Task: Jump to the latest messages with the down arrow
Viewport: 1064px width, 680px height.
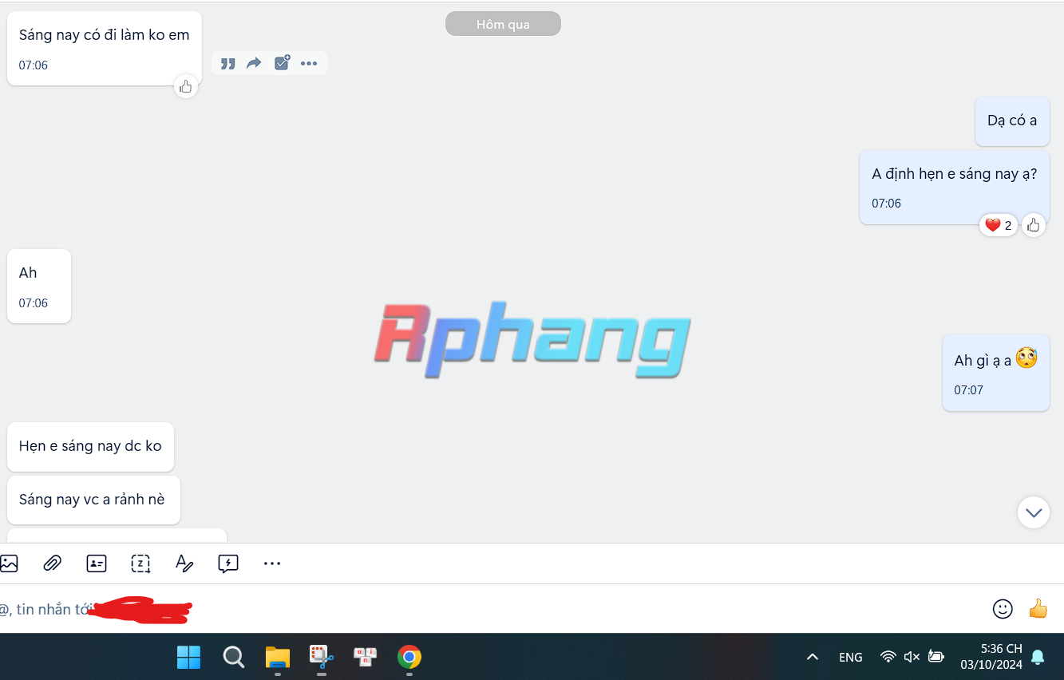Action: click(1034, 512)
